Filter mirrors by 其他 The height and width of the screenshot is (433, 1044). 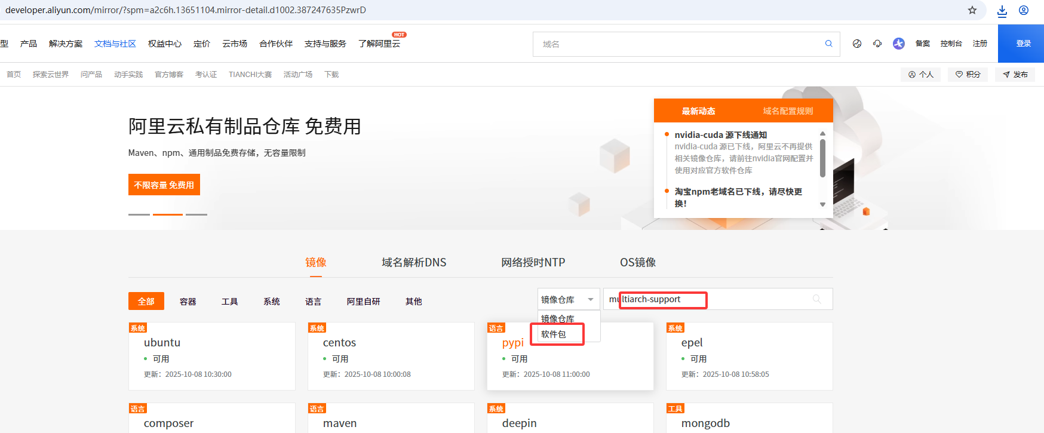(414, 302)
